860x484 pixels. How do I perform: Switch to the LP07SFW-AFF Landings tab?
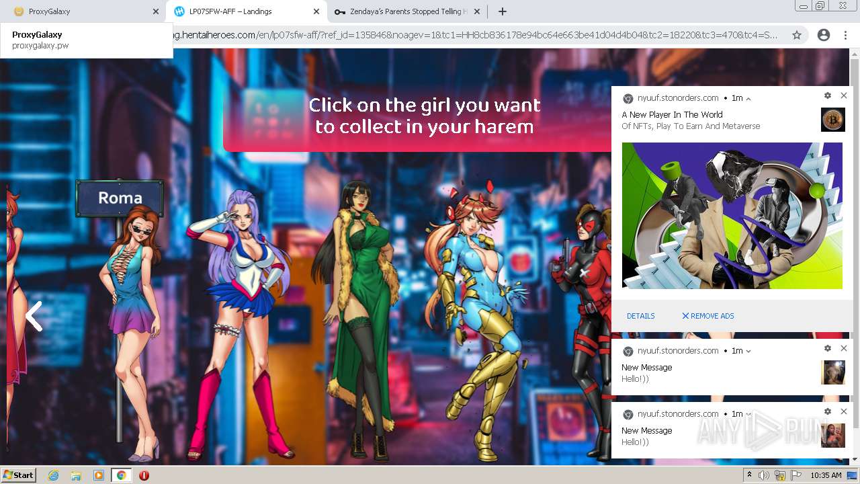click(x=245, y=11)
